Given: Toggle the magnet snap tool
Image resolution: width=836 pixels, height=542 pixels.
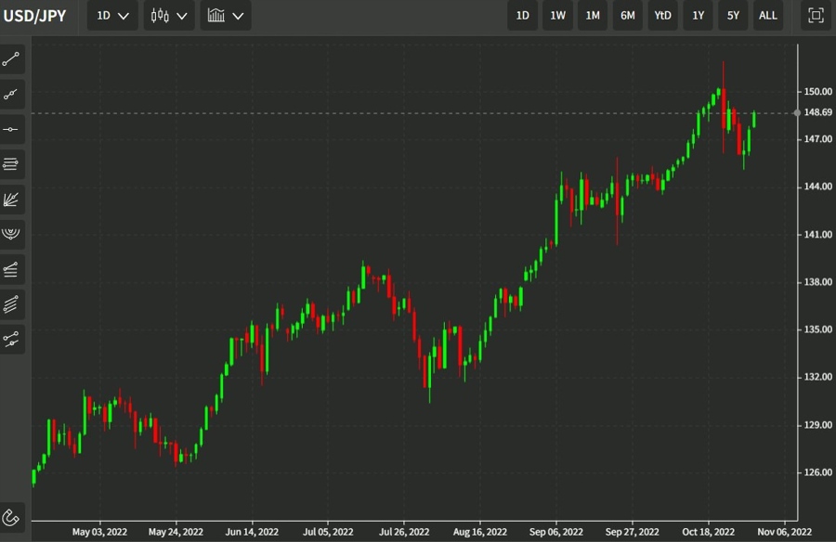Looking at the screenshot, I should click(11, 518).
